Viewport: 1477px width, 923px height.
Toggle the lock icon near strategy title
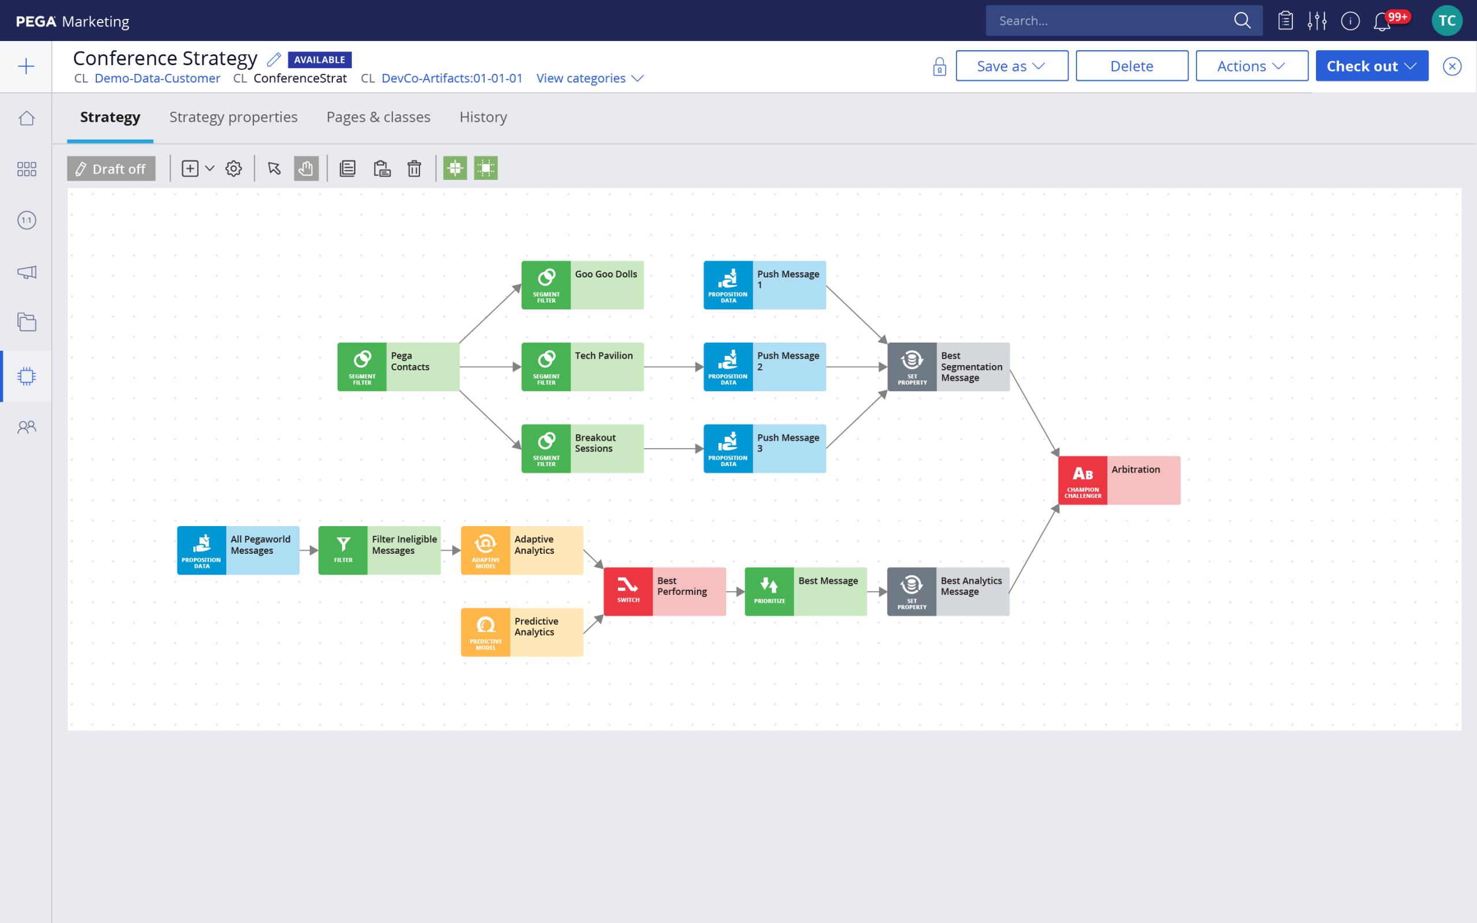pyautogui.click(x=939, y=66)
